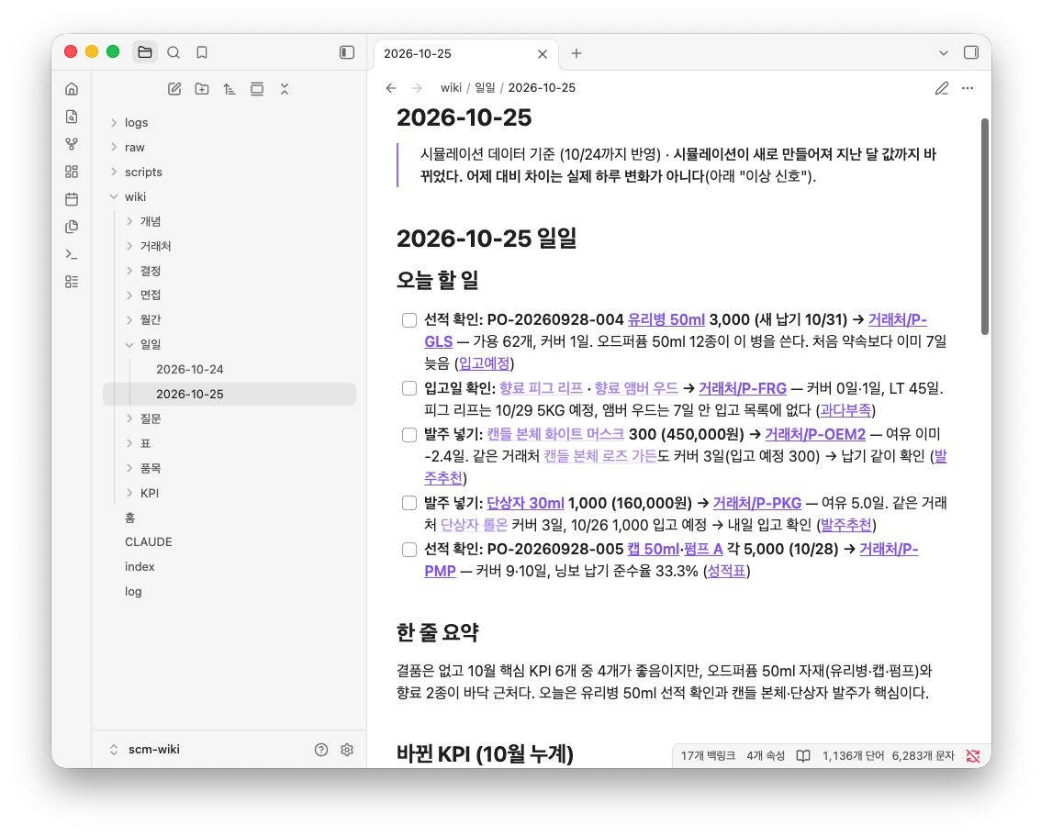Click the wiki breadcrumb segment
The height and width of the screenshot is (836, 1041).
(451, 88)
